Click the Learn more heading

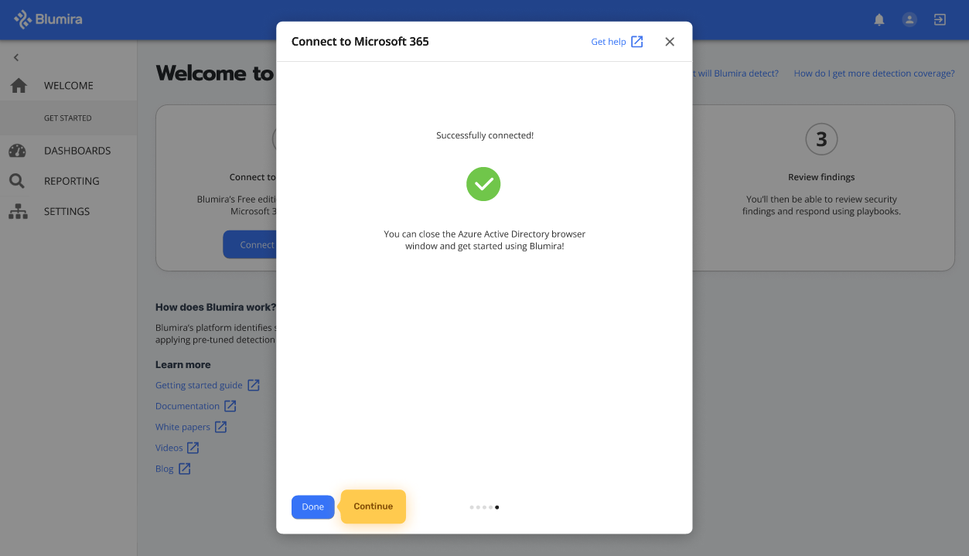click(183, 364)
